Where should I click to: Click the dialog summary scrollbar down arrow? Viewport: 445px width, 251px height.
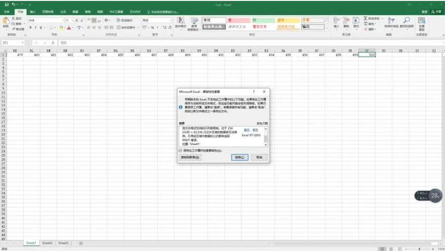tap(265, 145)
